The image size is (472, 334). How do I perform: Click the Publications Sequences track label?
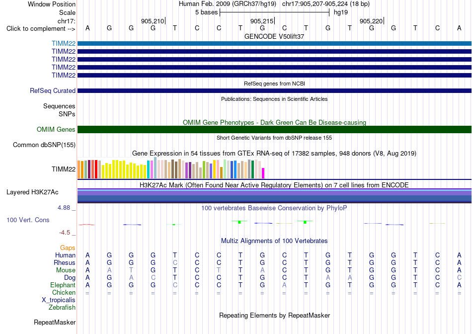59,106
